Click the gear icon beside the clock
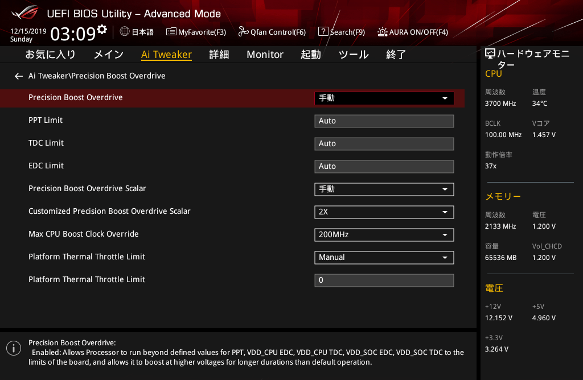Screen dimensions: 583x380 102,29
